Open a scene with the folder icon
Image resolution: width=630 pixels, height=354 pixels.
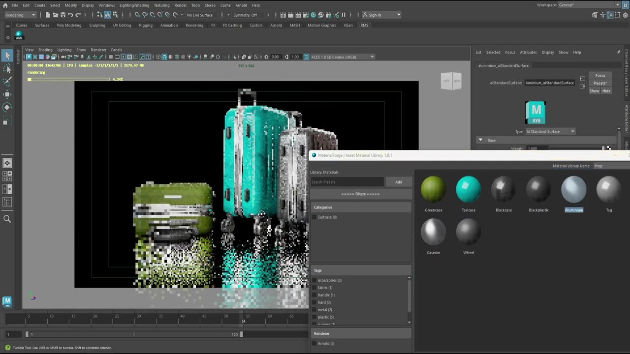55,15
